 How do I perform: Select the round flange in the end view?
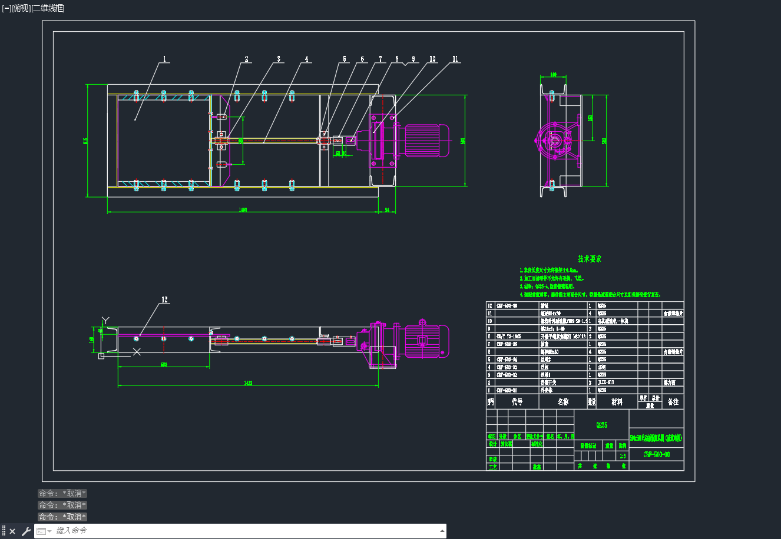tap(554, 141)
